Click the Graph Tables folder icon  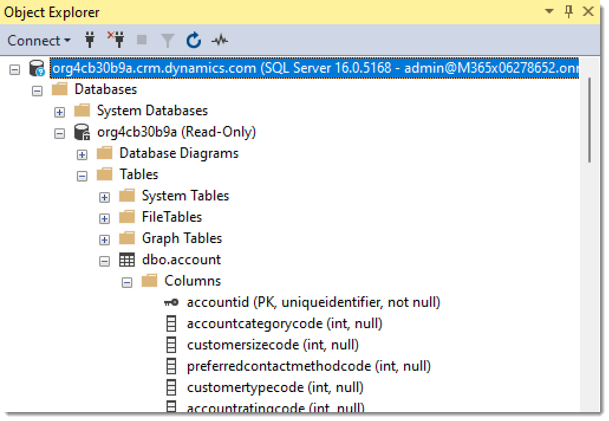coord(127,238)
